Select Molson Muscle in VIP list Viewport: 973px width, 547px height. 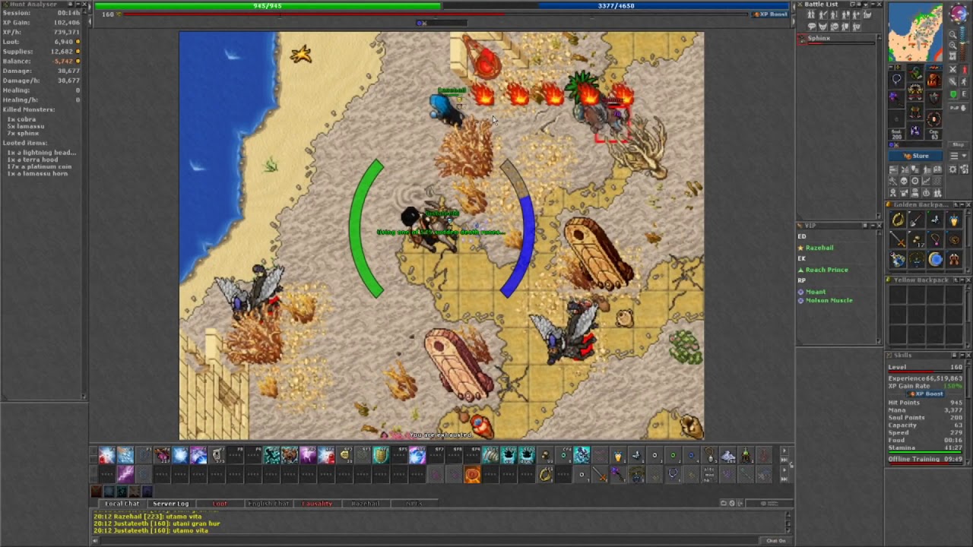(829, 300)
